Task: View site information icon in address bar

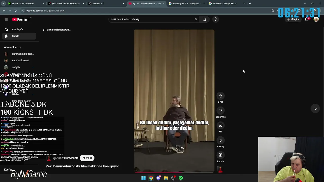Action: (23, 11)
